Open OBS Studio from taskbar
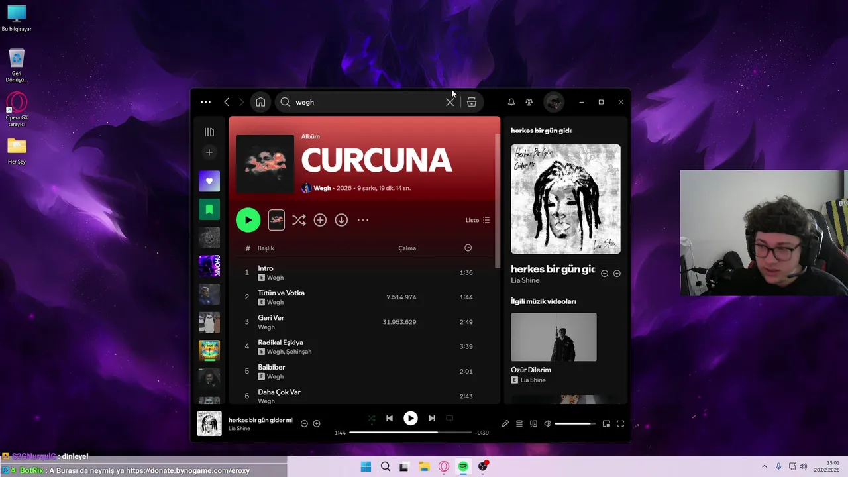Viewport: 848px width, 477px height. pos(482,466)
